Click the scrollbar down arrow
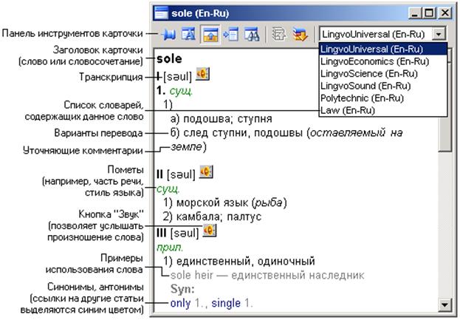 (444, 304)
